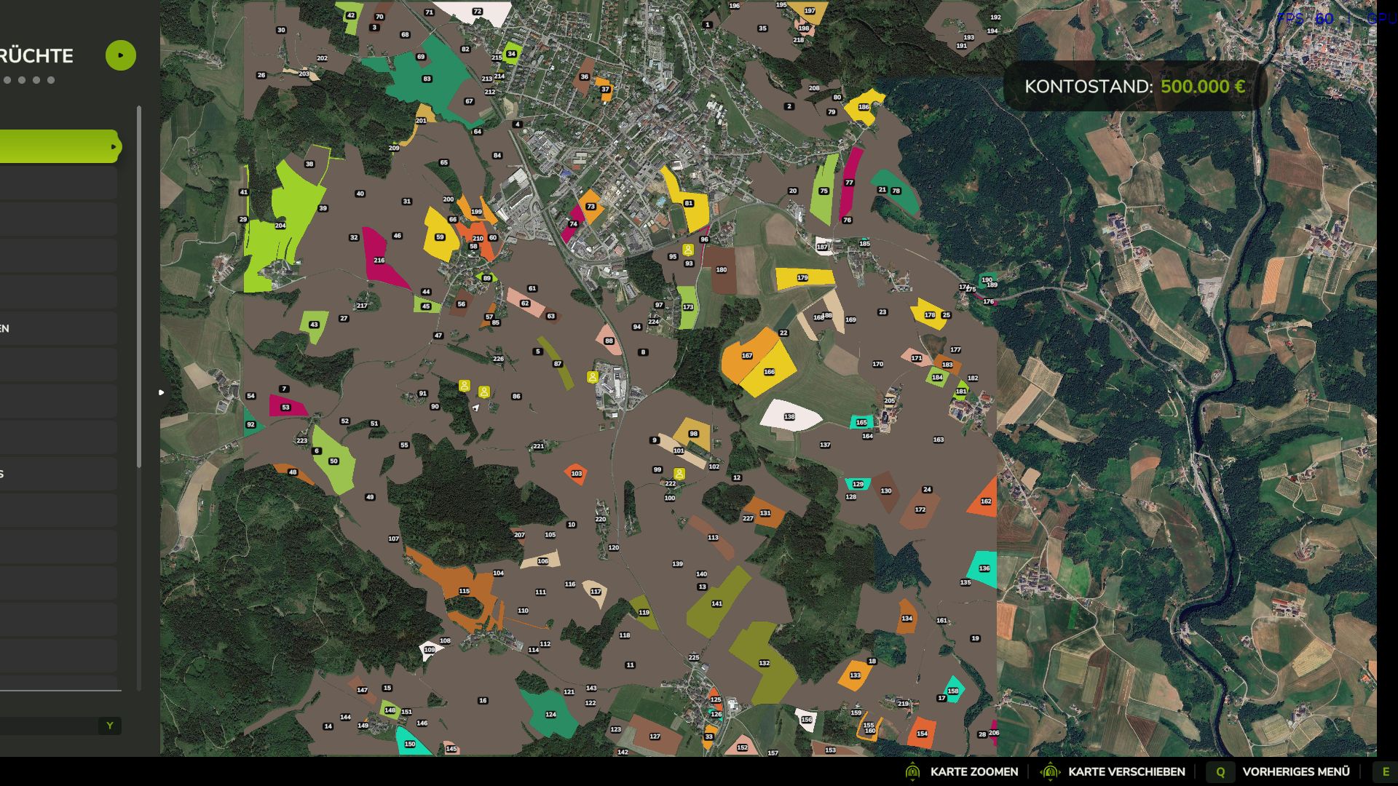Select field 138 marker
Viewport: 1398px width, 786px height.
point(789,417)
